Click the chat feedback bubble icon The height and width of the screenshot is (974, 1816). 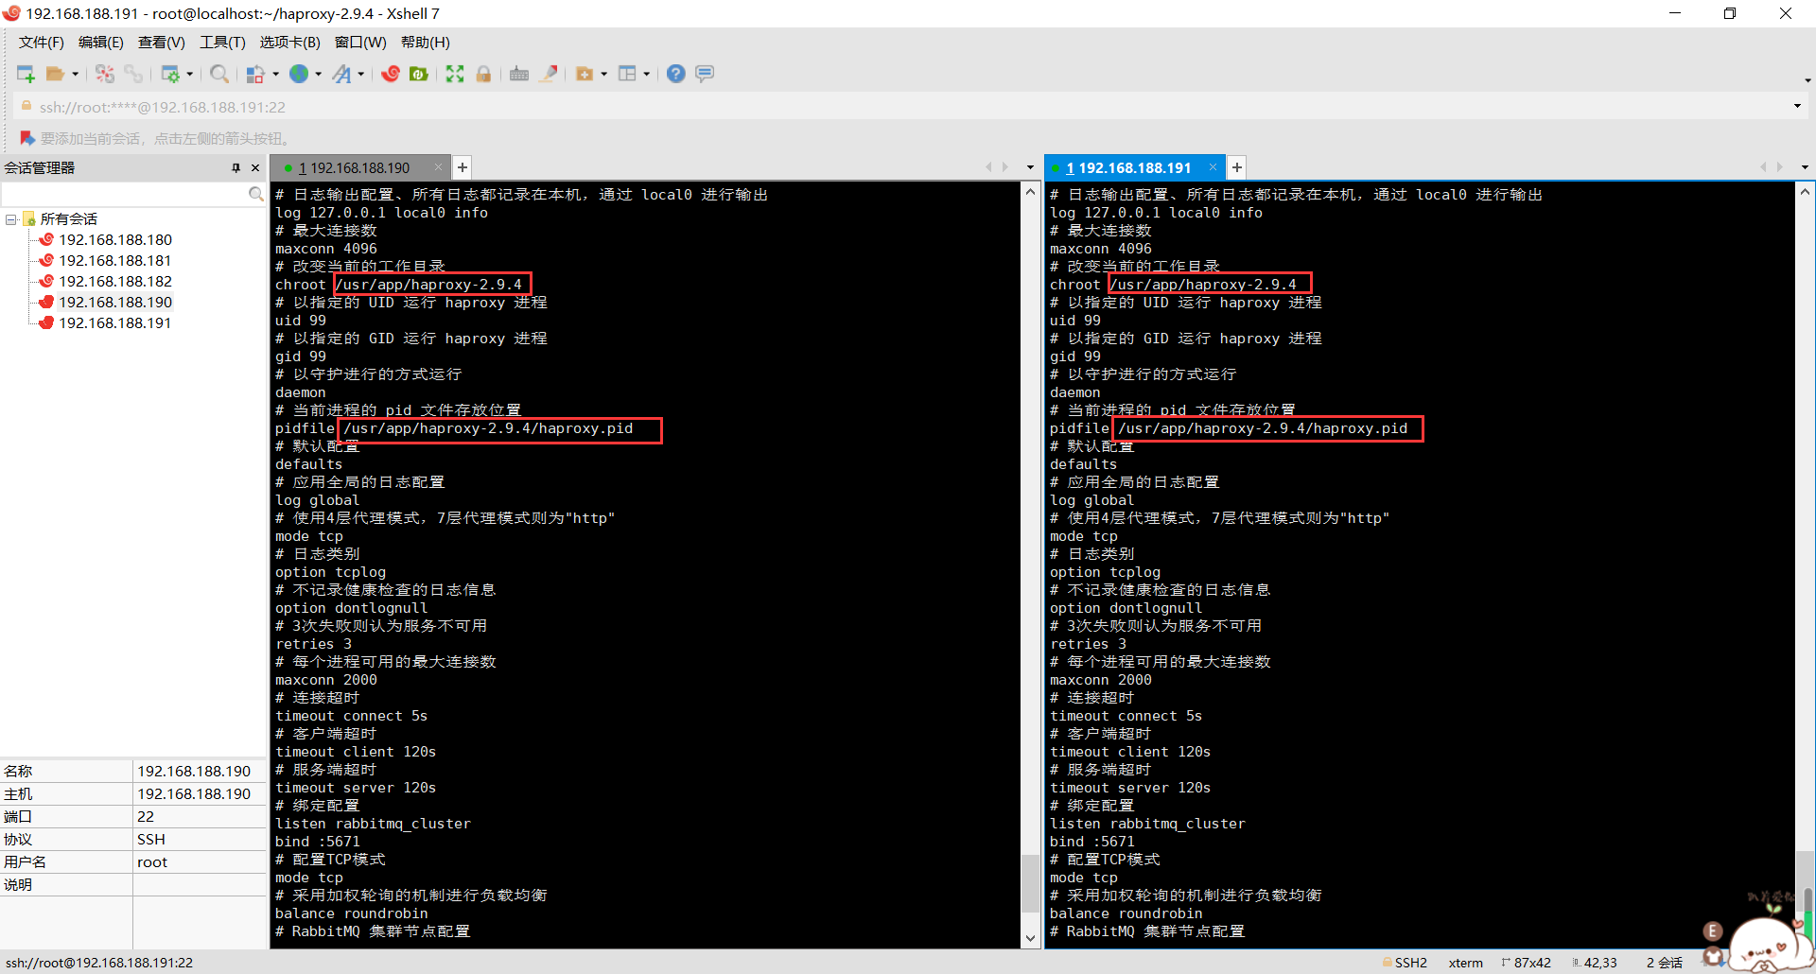[x=705, y=74]
